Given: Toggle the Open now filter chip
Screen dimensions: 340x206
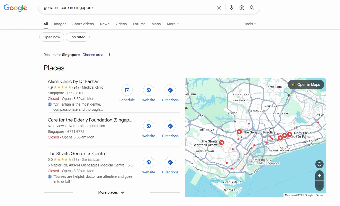Looking at the screenshot, I should pyautogui.click(x=52, y=37).
